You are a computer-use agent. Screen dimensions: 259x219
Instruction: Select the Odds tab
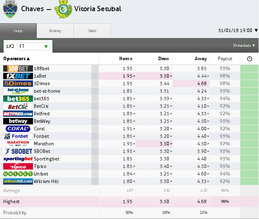[x=18, y=31]
